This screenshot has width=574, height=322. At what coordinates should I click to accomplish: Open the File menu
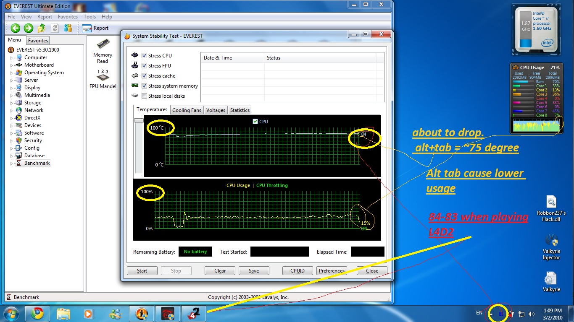pyautogui.click(x=11, y=17)
